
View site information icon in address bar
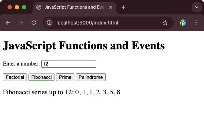[x=49, y=23]
